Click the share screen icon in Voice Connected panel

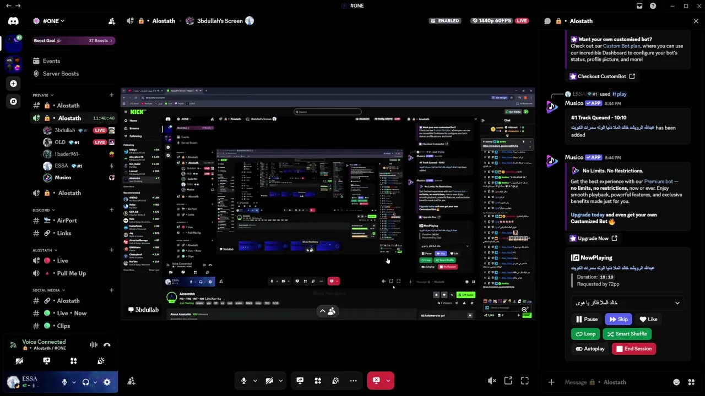(46, 361)
